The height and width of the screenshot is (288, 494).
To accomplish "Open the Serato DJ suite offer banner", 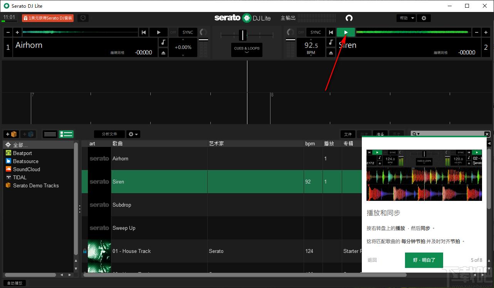I will pyautogui.click(x=48, y=18).
